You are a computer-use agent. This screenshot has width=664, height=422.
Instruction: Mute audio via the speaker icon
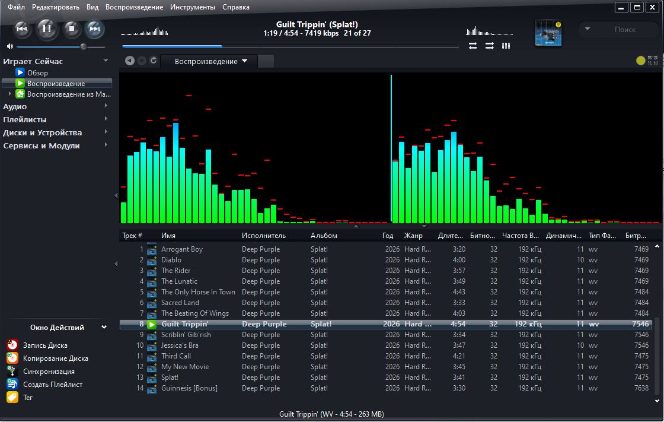click(9, 46)
